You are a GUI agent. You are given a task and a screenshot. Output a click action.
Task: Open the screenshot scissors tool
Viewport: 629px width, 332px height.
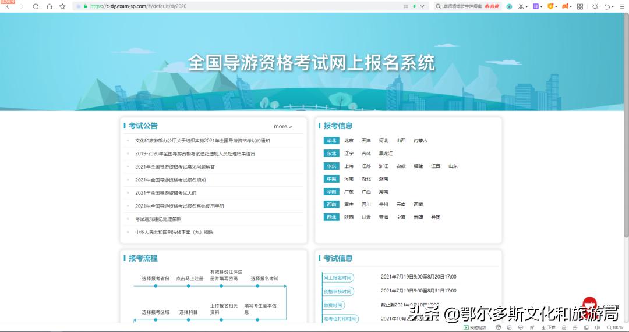[x=521, y=6]
